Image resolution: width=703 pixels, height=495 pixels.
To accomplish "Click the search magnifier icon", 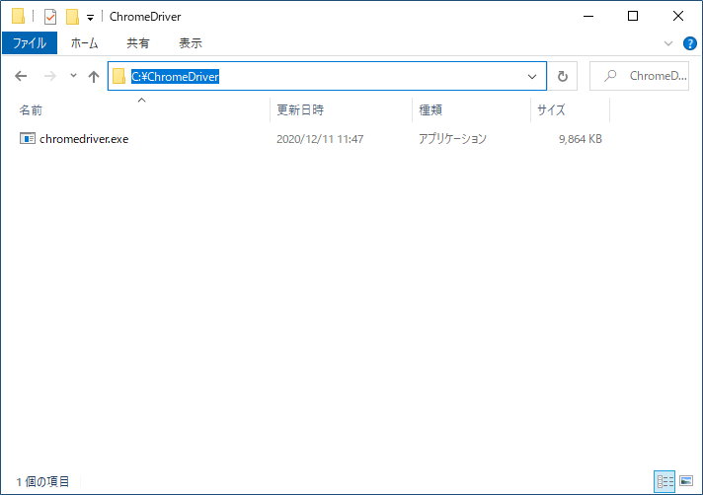I will click(610, 76).
